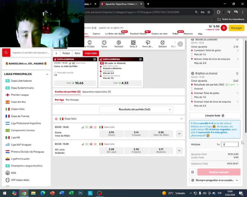The image size is (247, 197).
Task: Select the e-Fútbol sport icon
Action: point(89,44)
